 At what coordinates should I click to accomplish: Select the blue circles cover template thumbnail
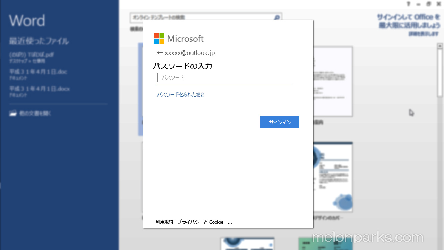[333, 177]
